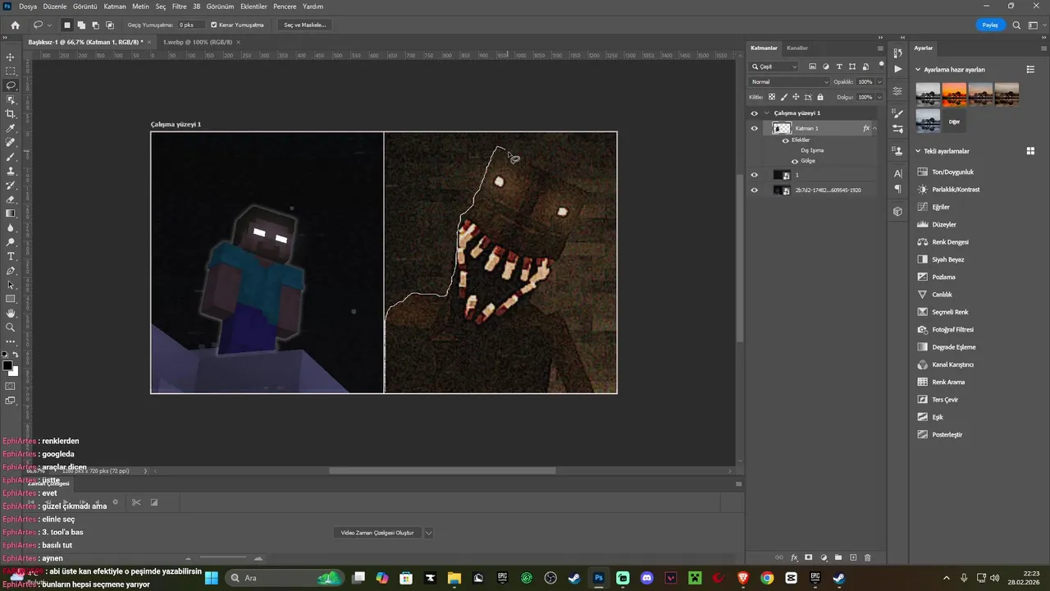Switch to the 1.webp document tab

(x=197, y=42)
